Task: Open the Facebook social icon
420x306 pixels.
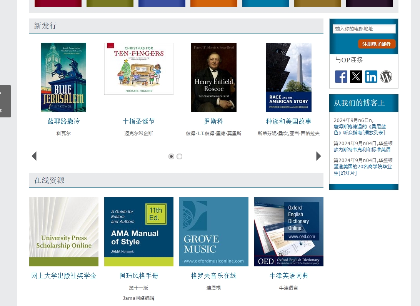Action: 341,77
